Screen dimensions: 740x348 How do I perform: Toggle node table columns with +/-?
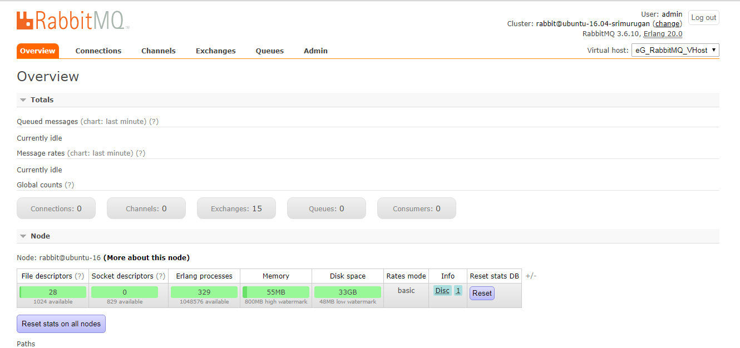point(531,276)
